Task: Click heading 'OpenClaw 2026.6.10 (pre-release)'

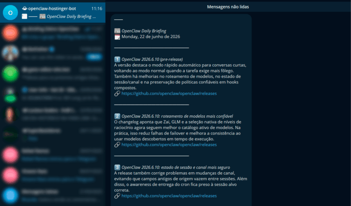Action: (152, 59)
